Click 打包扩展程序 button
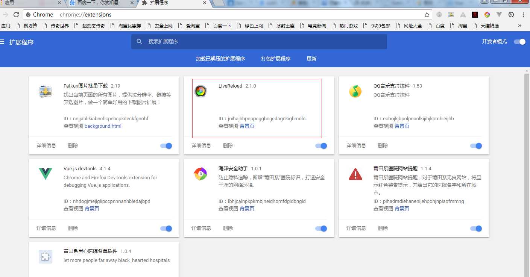Image resolution: width=530 pixels, height=277 pixels. tap(276, 59)
